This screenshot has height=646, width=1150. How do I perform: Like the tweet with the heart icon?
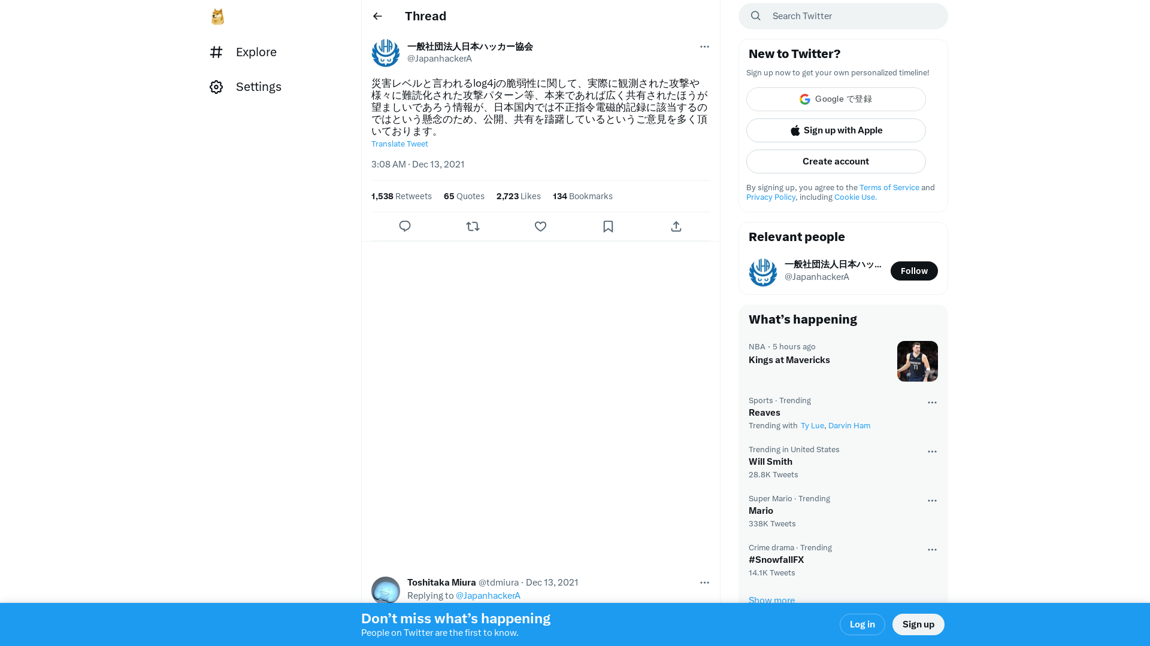540,227
